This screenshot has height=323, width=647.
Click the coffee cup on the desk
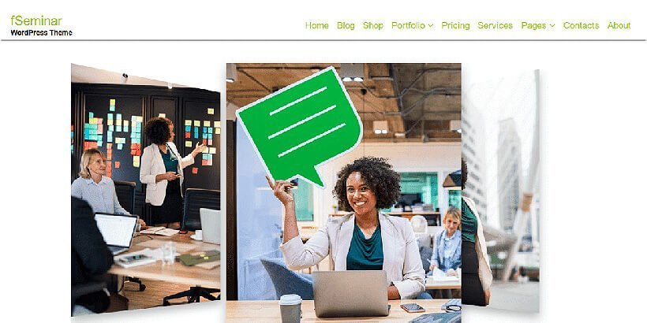click(290, 308)
